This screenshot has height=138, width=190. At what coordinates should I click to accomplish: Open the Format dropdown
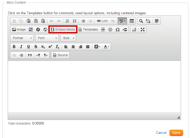(22, 38)
